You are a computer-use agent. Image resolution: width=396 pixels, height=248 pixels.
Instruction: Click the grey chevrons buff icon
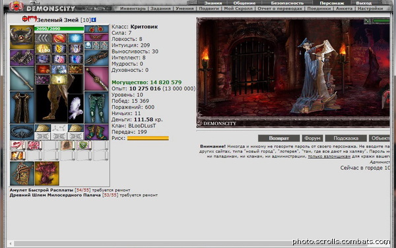pos(42,38)
